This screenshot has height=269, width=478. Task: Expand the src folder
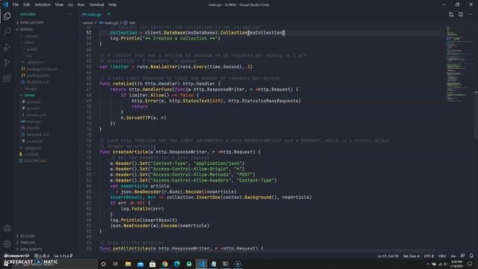pos(29,56)
